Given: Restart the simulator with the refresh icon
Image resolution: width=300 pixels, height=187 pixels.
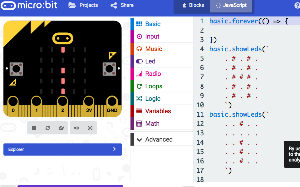Looking at the screenshot, I should click(48, 128).
